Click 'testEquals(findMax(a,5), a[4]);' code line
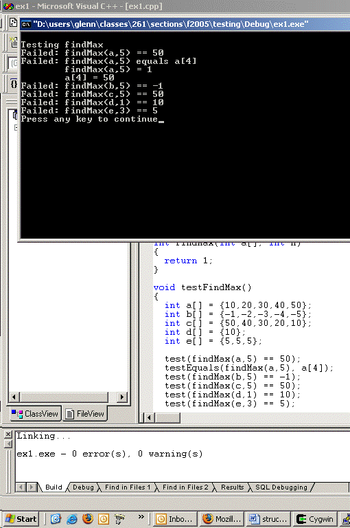The image size is (350, 528). pos(249,368)
